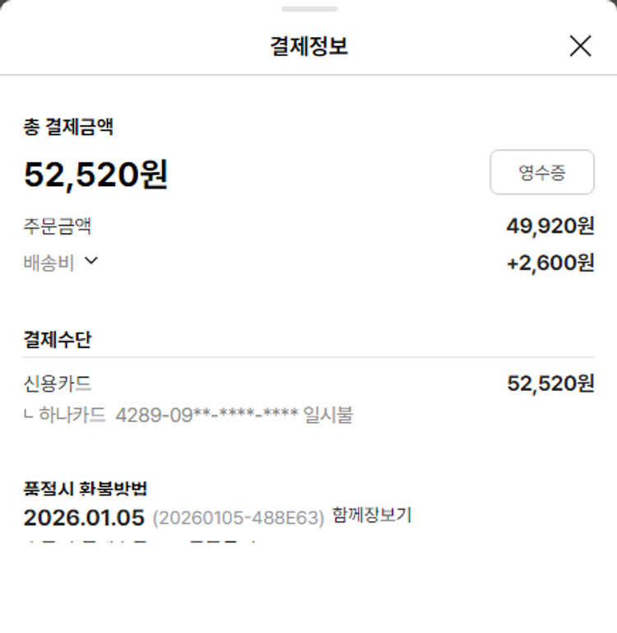The width and height of the screenshot is (617, 633).
Task: Select order number 20260105-488E63
Action: pyautogui.click(x=239, y=519)
